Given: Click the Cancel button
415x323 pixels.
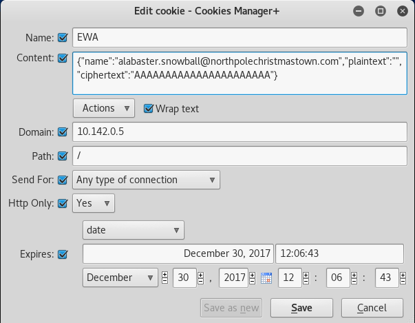Looking at the screenshot, I should [372, 308].
